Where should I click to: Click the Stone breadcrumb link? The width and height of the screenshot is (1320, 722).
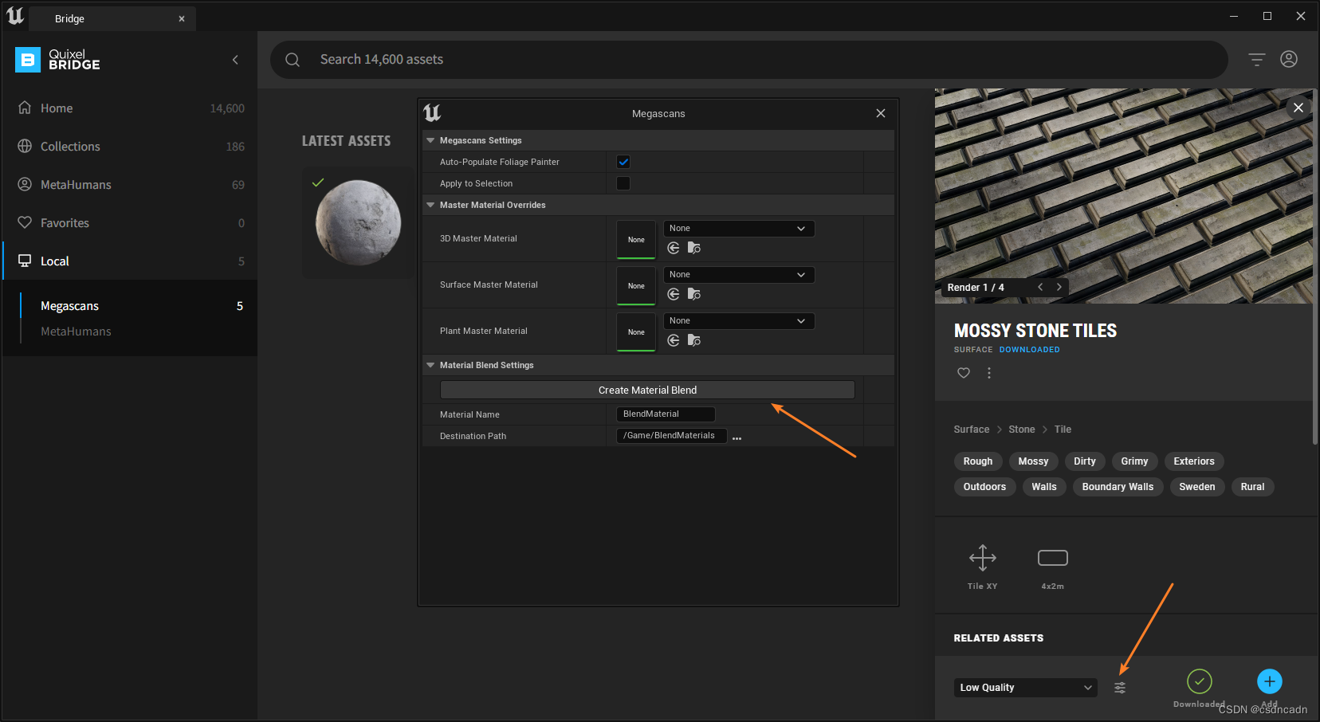point(1022,430)
